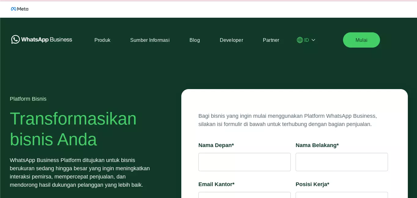
Task: Click the Transformasikan bisnis Anda heading
Action: tap(73, 129)
